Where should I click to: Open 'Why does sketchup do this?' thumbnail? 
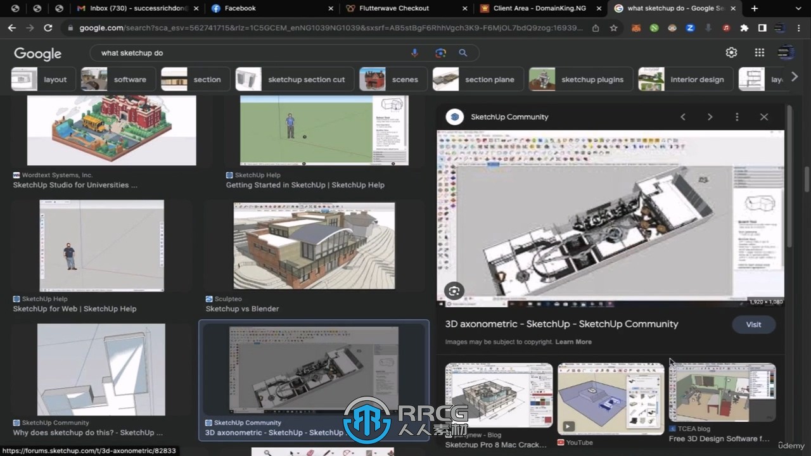101,370
